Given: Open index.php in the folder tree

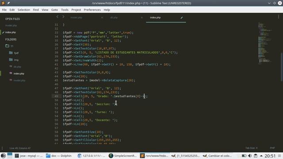Looking at the screenshot, I should tap(19, 74).
